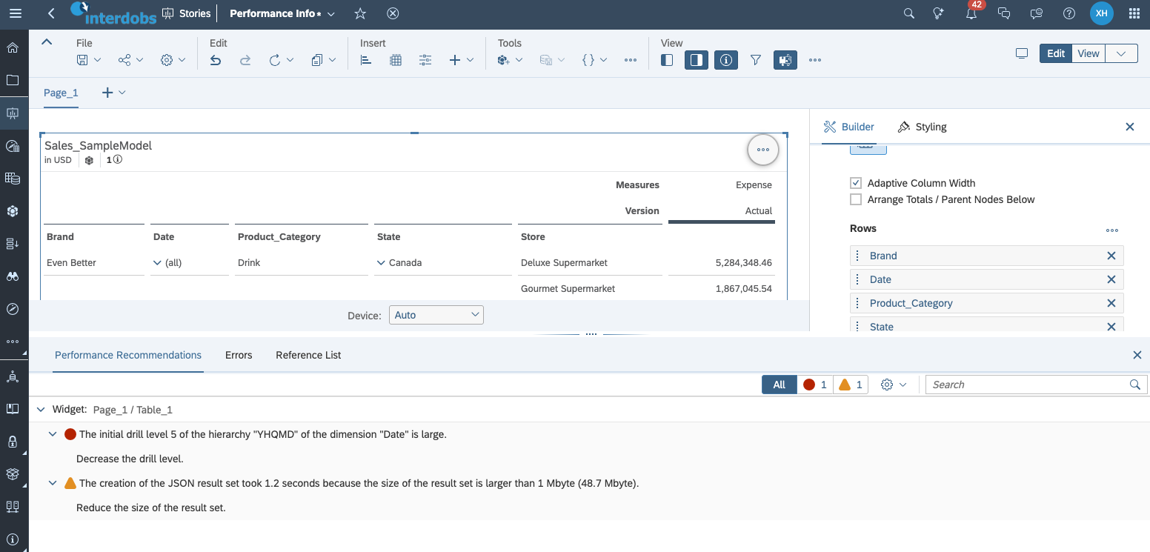Collapse the drill level 5 warning entry
Screen dimensions: 1150x552
pos(52,433)
